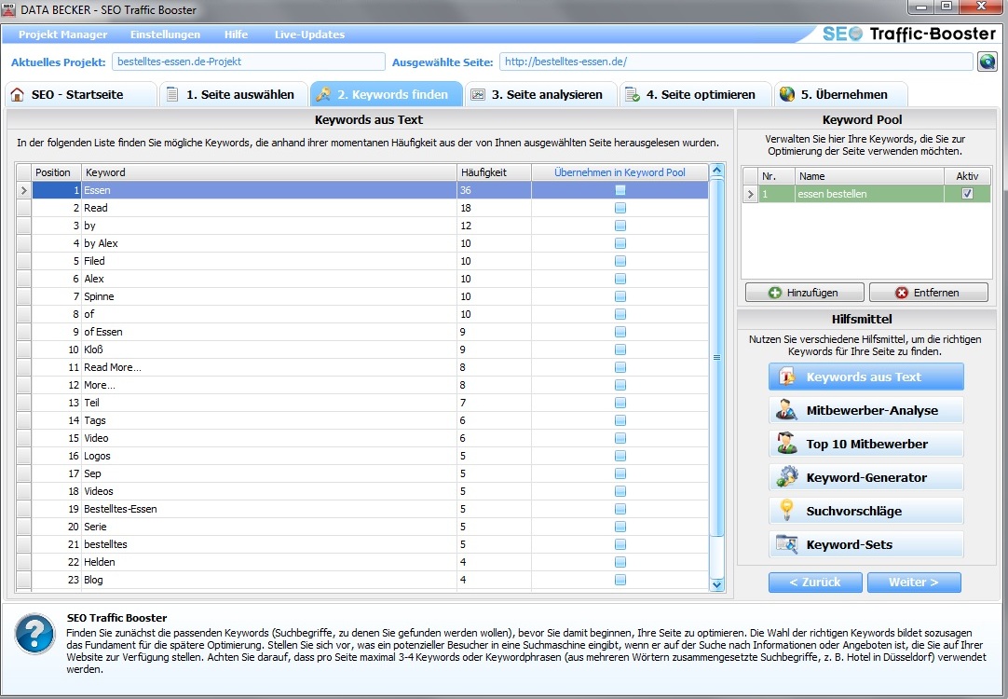Screen dimensions: 1008x699
Task: Click the green plus icon on Hinzufügen
Action: click(775, 293)
